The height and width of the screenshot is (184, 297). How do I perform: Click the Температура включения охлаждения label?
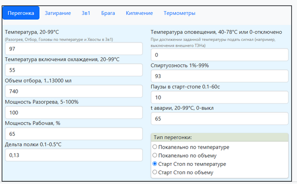pyautogui.click(x=62, y=59)
